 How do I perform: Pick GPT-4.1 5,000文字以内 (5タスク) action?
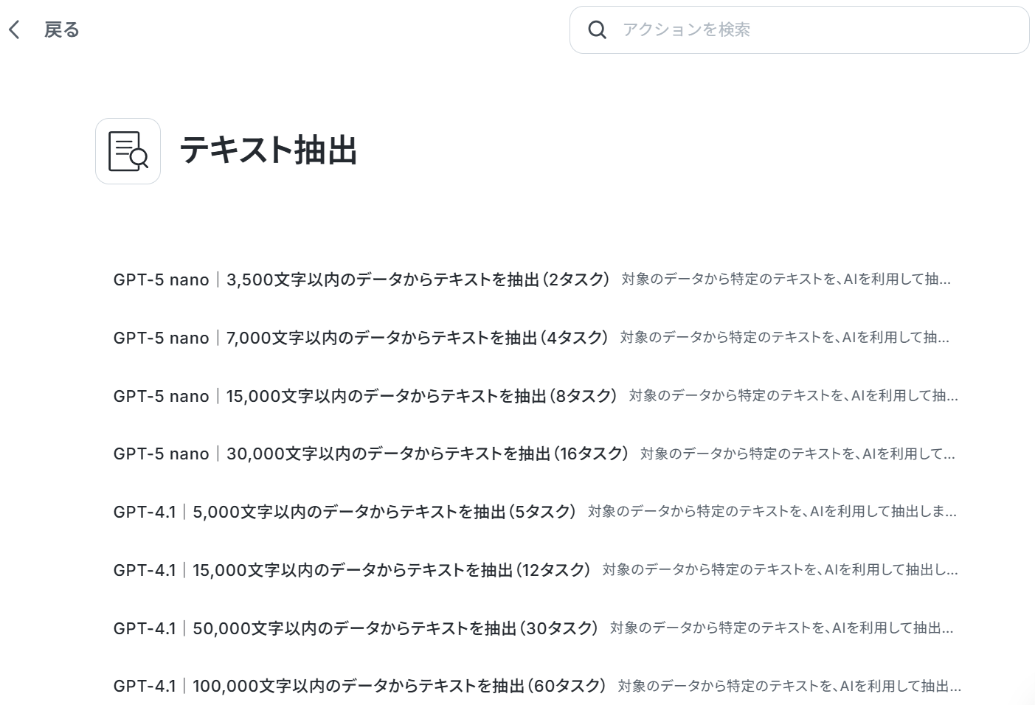pos(345,512)
